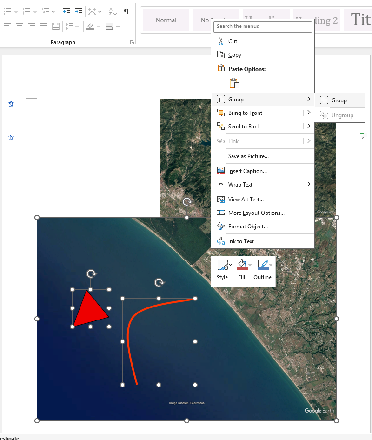372x440 pixels.
Task: Open the Paragraph settings dialog launcher
Action: click(x=132, y=42)
